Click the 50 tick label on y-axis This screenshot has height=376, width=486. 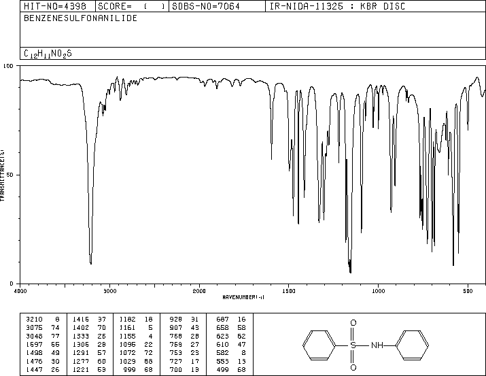[10, 175]
